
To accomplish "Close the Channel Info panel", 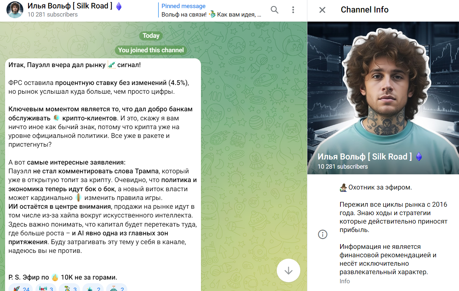I will click(x=322, y=10).
